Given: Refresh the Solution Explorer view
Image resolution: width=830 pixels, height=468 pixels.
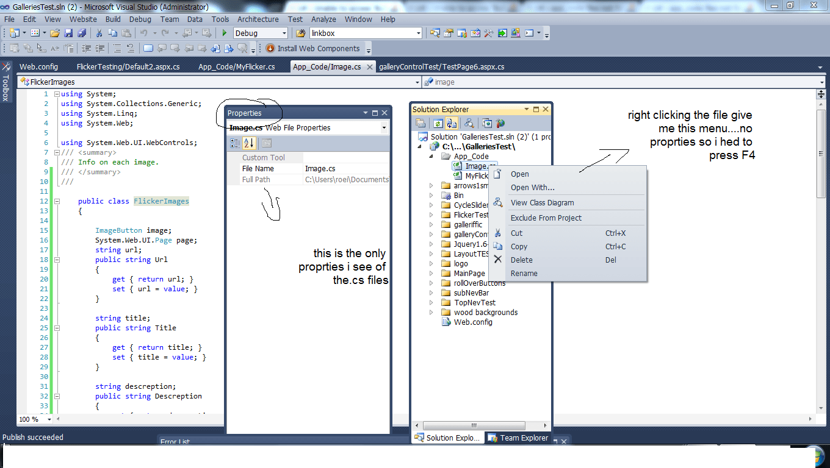Looking at the screenshot, I should pyautogui.click(x=439, y=122).
